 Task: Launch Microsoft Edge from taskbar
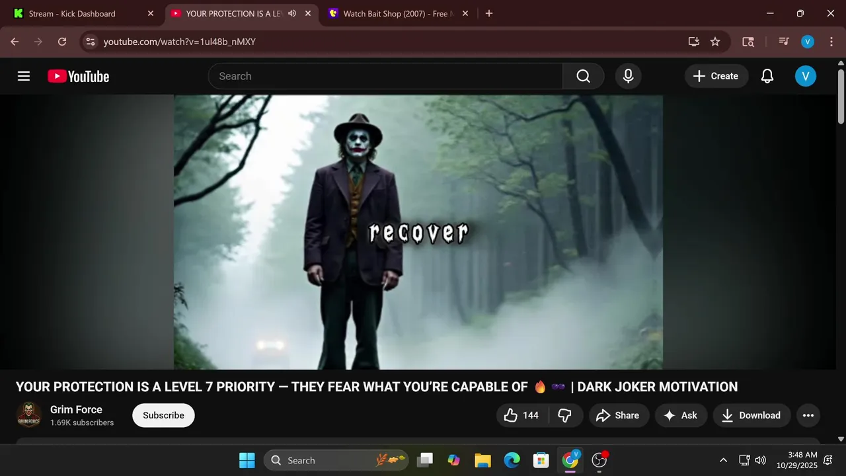coord(512,460)
